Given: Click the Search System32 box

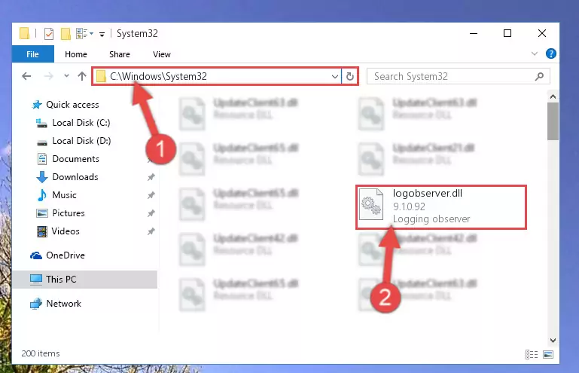Looking at the screenshot, I should coord(458,77).
